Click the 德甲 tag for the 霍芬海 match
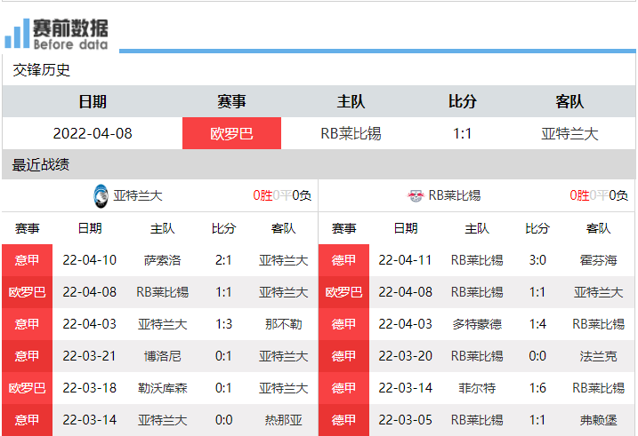Image resolution: width=638 pixels, height=436 pixels. (x=343, y=260)
